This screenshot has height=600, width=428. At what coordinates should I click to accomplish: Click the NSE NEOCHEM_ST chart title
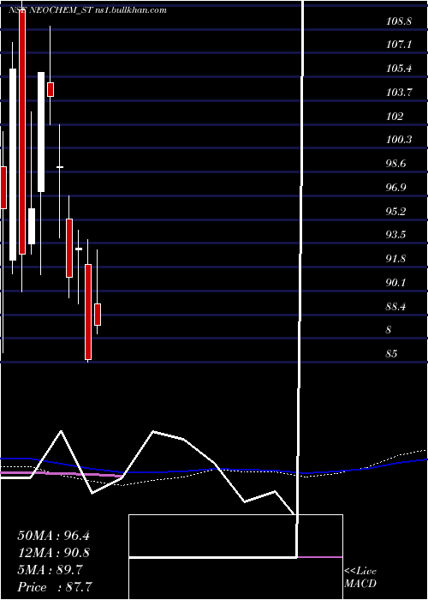[x=87, y=10]
